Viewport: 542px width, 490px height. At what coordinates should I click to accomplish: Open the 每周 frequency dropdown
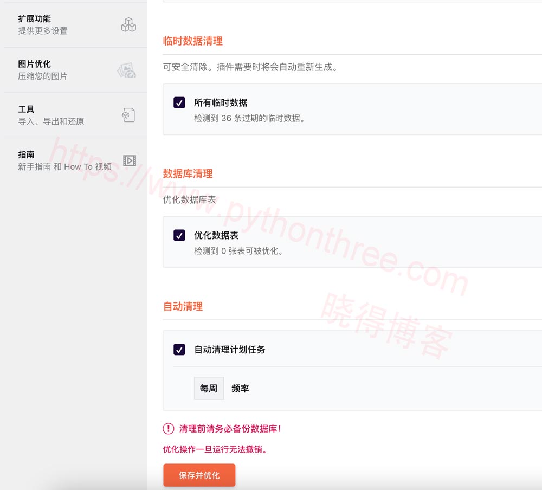[x=209, y=389]
